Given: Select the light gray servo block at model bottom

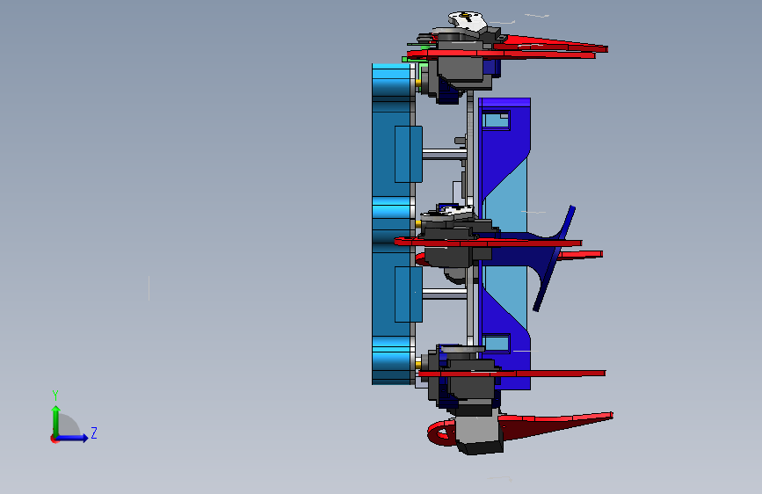Looking at the screenshot, I should [479, 432].
